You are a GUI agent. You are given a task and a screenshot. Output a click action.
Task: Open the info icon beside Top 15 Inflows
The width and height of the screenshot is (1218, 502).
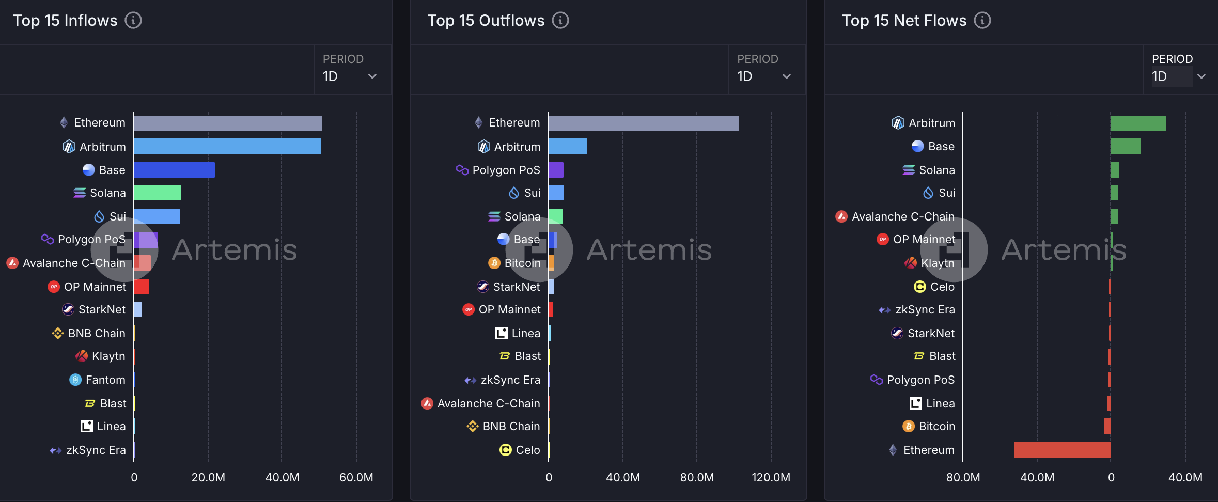point(133,21)
